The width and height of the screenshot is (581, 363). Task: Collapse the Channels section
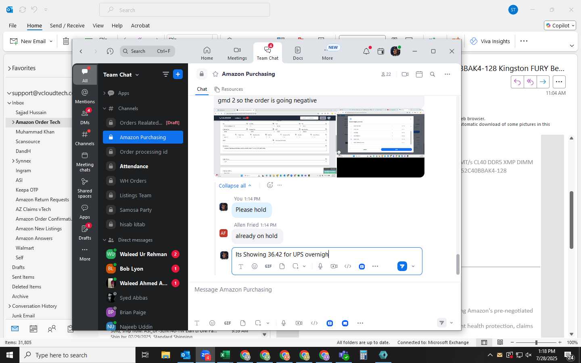(x=104, y=108)
